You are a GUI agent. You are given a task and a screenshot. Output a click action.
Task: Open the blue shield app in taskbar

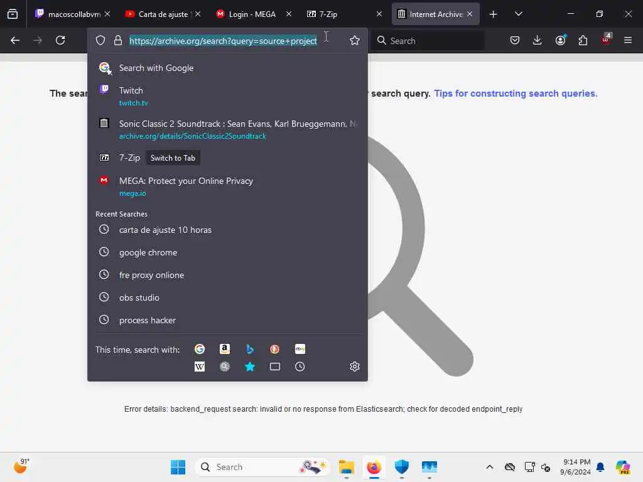click(401, 467)
